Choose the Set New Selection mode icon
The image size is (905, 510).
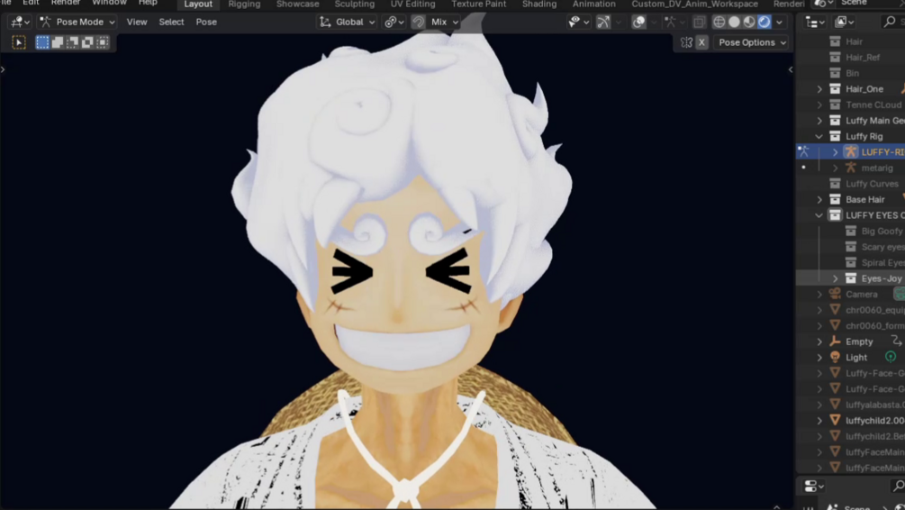[x=42, y=42]
